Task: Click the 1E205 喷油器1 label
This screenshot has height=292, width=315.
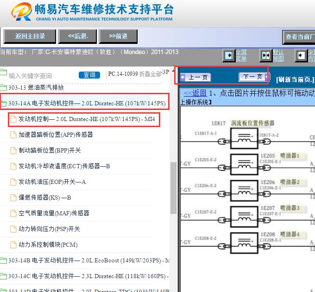Action: (x=280, y=156)
